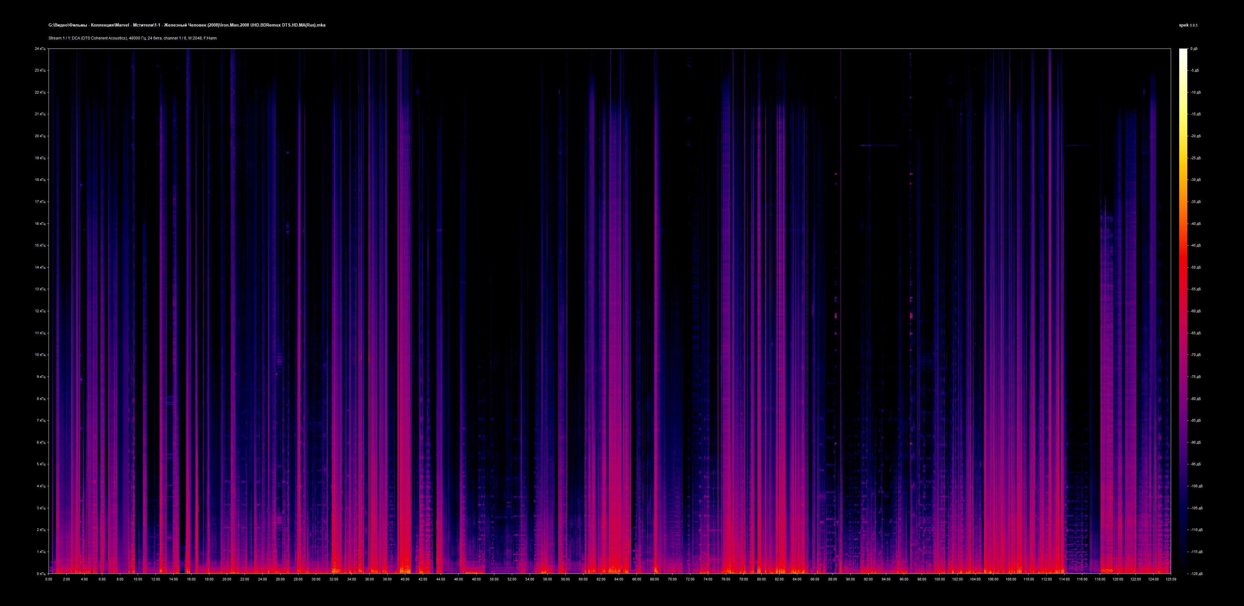Click the 20 kHz frequency axis label
The width and height of the screenshot is (1244, 606).
[40, 136]
